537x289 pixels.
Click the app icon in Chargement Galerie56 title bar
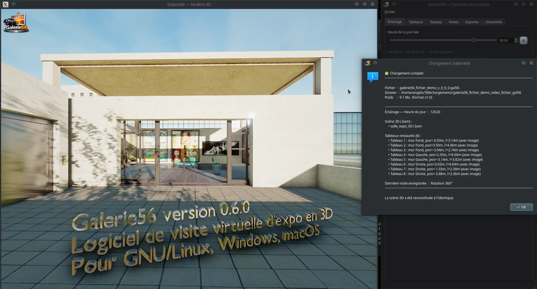368,63
